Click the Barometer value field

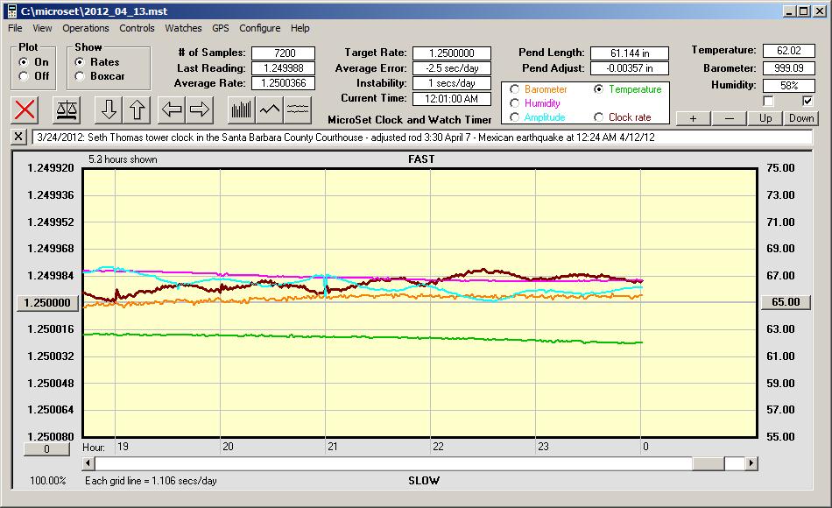pyautogui.click(x=788, y=68)
